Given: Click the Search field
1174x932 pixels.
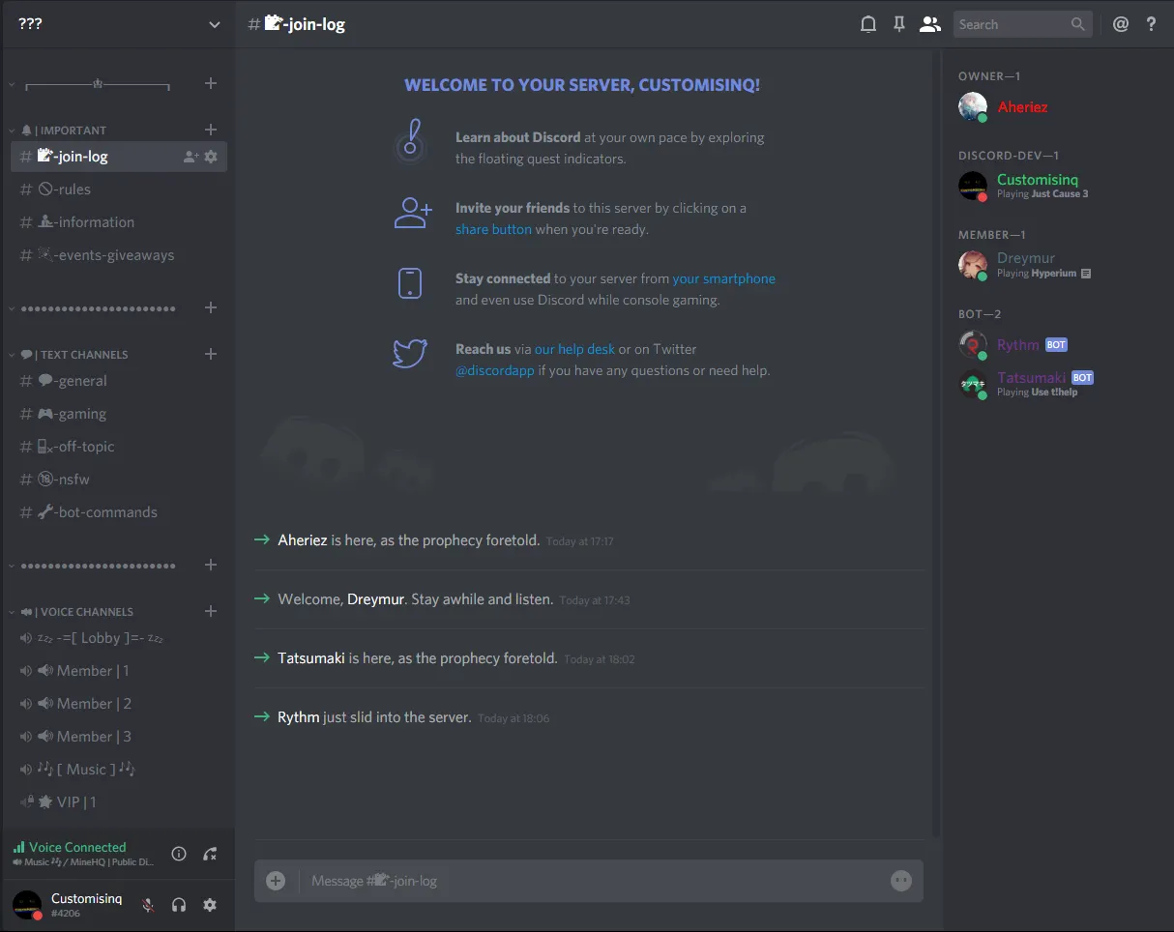Looking at the screenshot, I should 1022,24.
